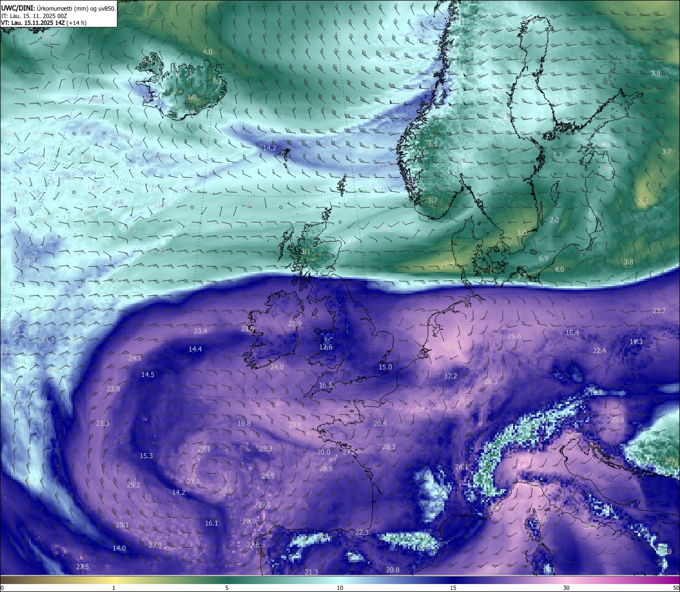Click the 23.8 value in the western Atlantic
This screenshot has height=592, width=680.
coord(113,389)
